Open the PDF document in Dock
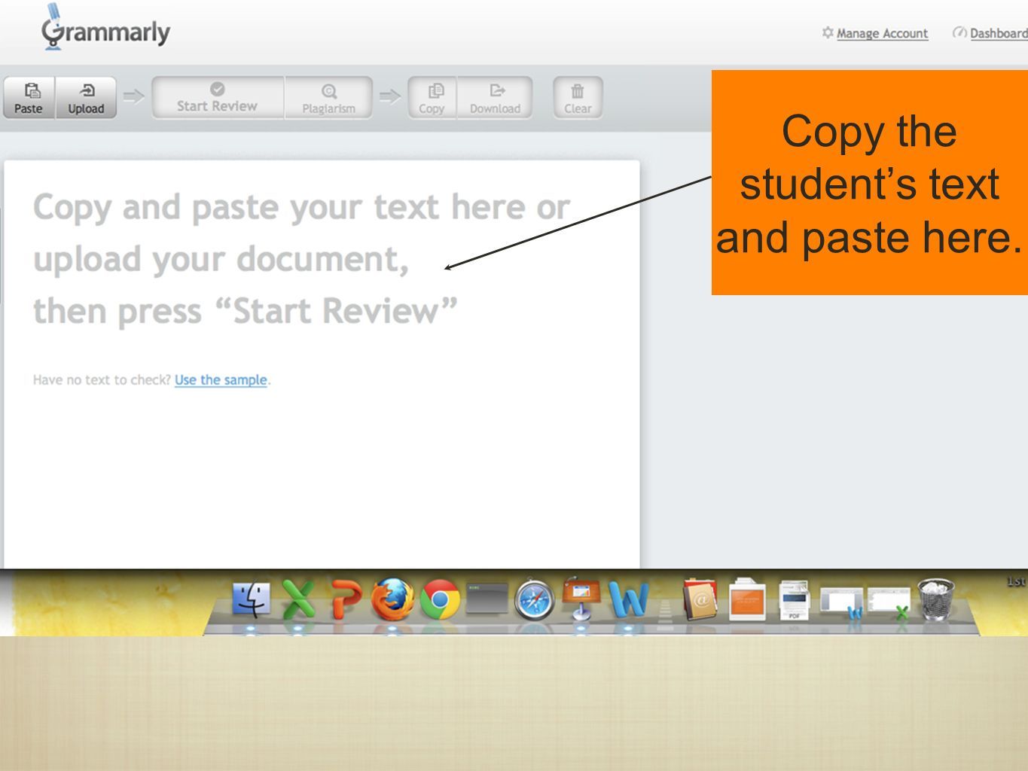This screenshot has height=771, width=1028. tap(794, 600)
